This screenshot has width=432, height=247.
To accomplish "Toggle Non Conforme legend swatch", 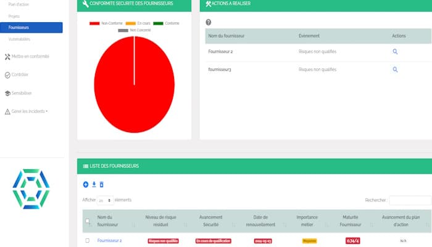I will click(x=94, y=23).
